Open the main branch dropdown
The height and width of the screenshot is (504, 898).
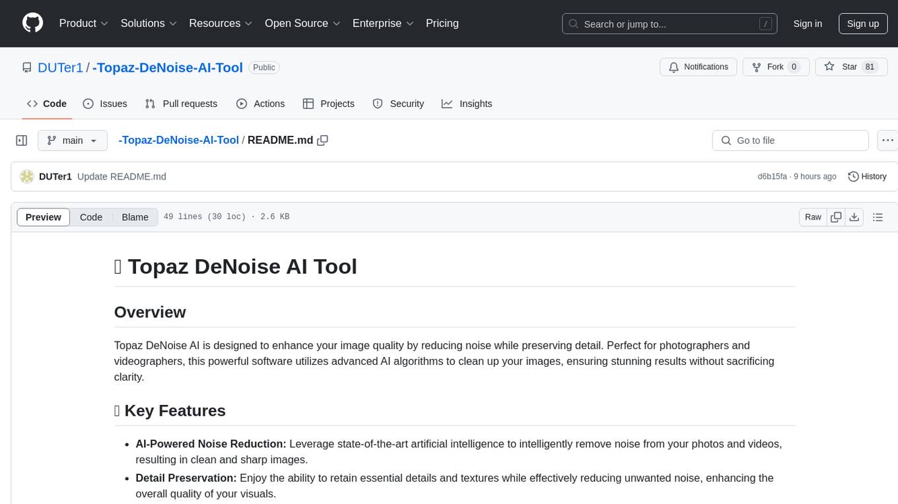pos(72,141)
